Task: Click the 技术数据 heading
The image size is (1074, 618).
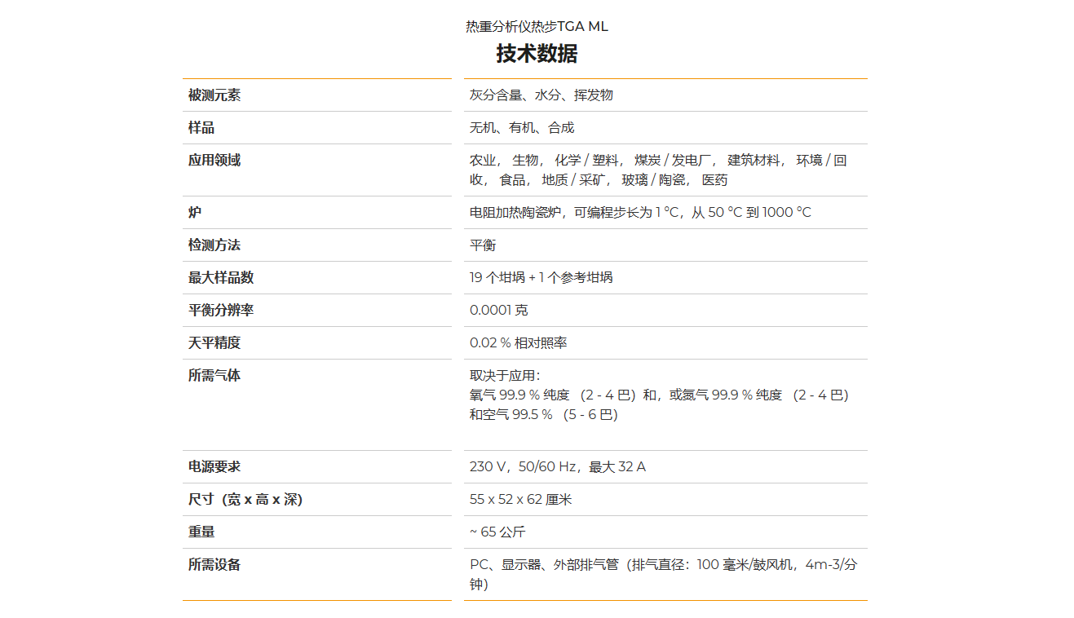Action: tap(537, 54)
